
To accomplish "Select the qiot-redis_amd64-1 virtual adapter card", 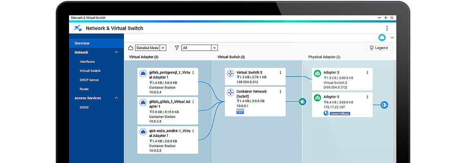I will 168,140.
